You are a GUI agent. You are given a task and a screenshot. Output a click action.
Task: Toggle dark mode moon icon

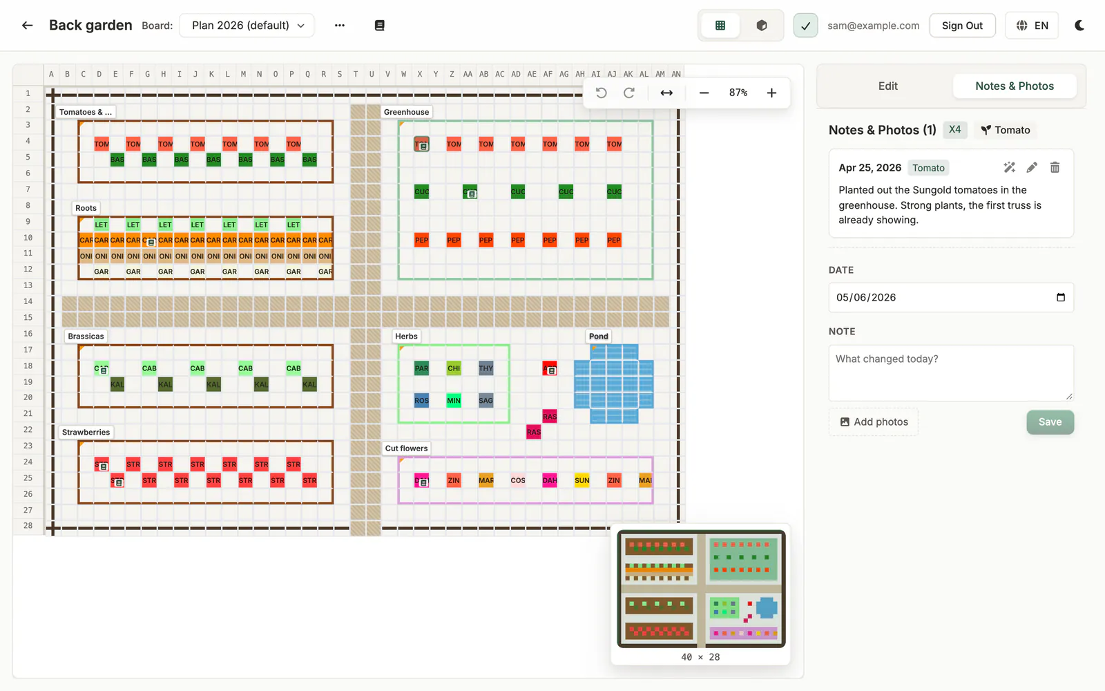click(x=1079, y=26)
